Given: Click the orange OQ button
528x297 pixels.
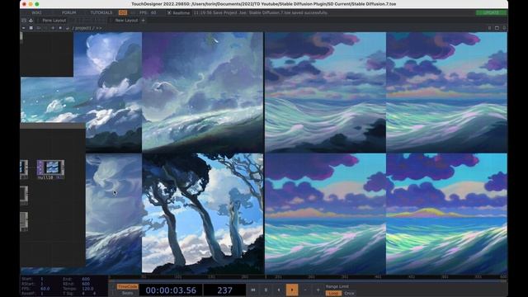Looking at the screenshot, I should click(x=123, y=13).
